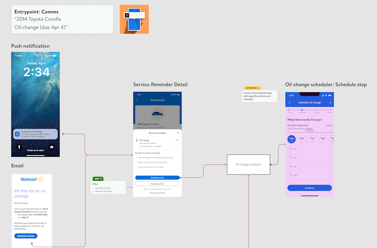Click the yellow ATTENTION warning badge
The image size is (377, 248).
click(252, 88)
